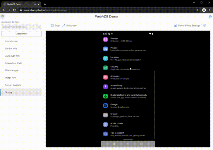Tap the Privacy settings icon
213x150 pixels.
pyautogui.click(x=105, y=49)
